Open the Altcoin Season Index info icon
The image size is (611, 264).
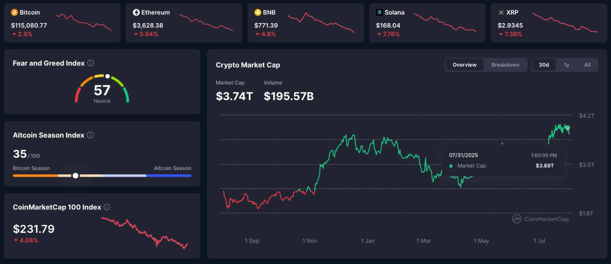pyautogui.click(x=90, y=135)
